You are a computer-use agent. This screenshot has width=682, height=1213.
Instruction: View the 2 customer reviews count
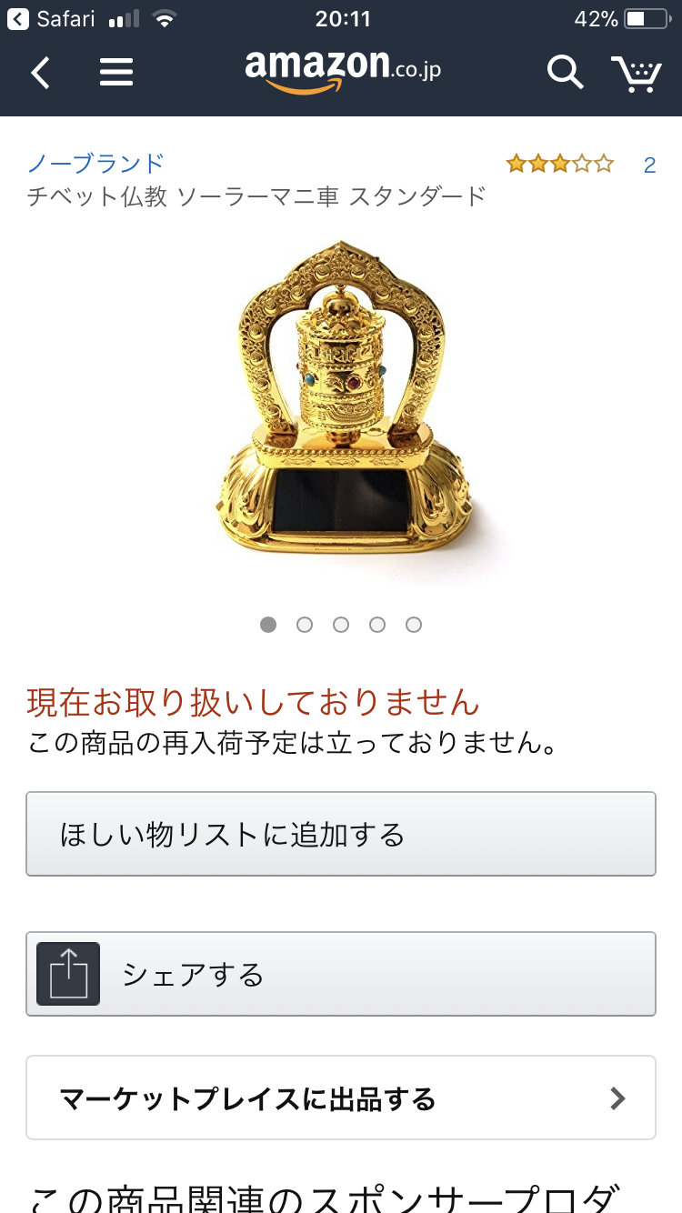click(649, 165)
